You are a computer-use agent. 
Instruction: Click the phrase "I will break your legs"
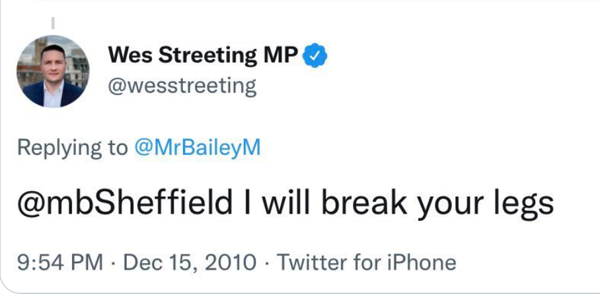398,203
